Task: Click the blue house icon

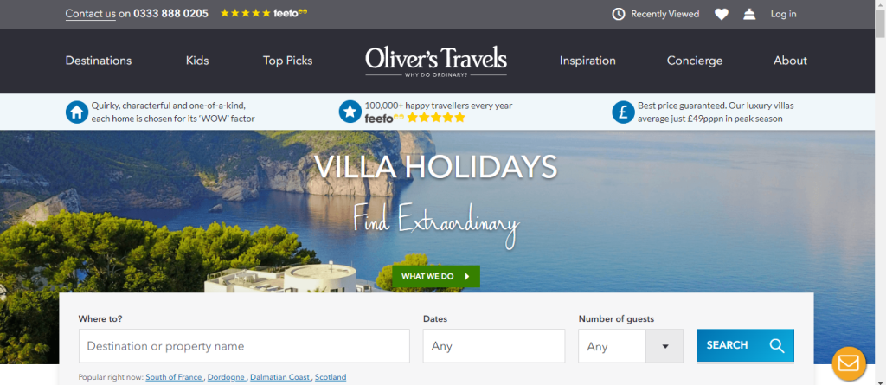Action: [77, 112]
